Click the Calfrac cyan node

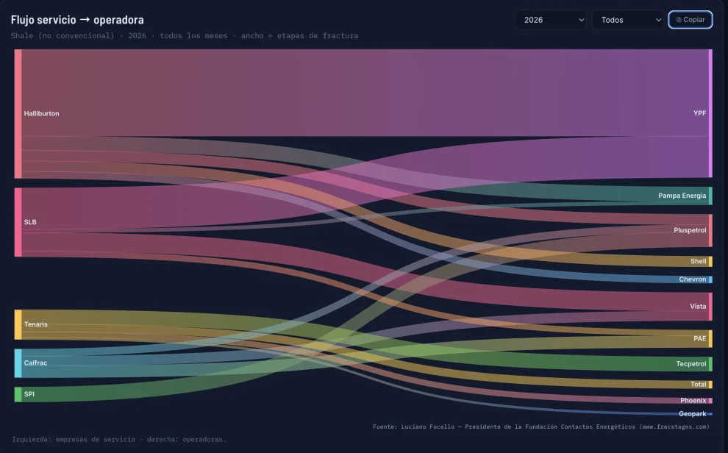(18, 363)
